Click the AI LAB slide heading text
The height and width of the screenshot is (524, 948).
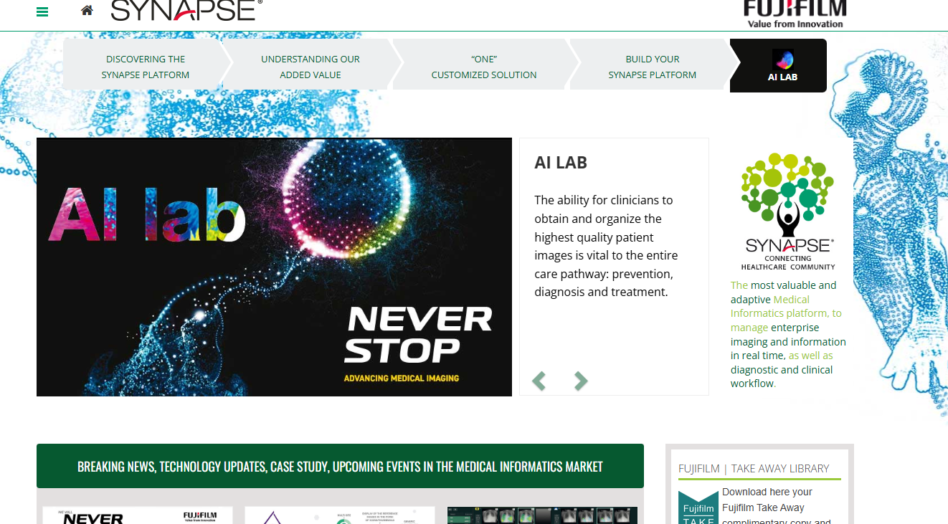coord(561,163)
